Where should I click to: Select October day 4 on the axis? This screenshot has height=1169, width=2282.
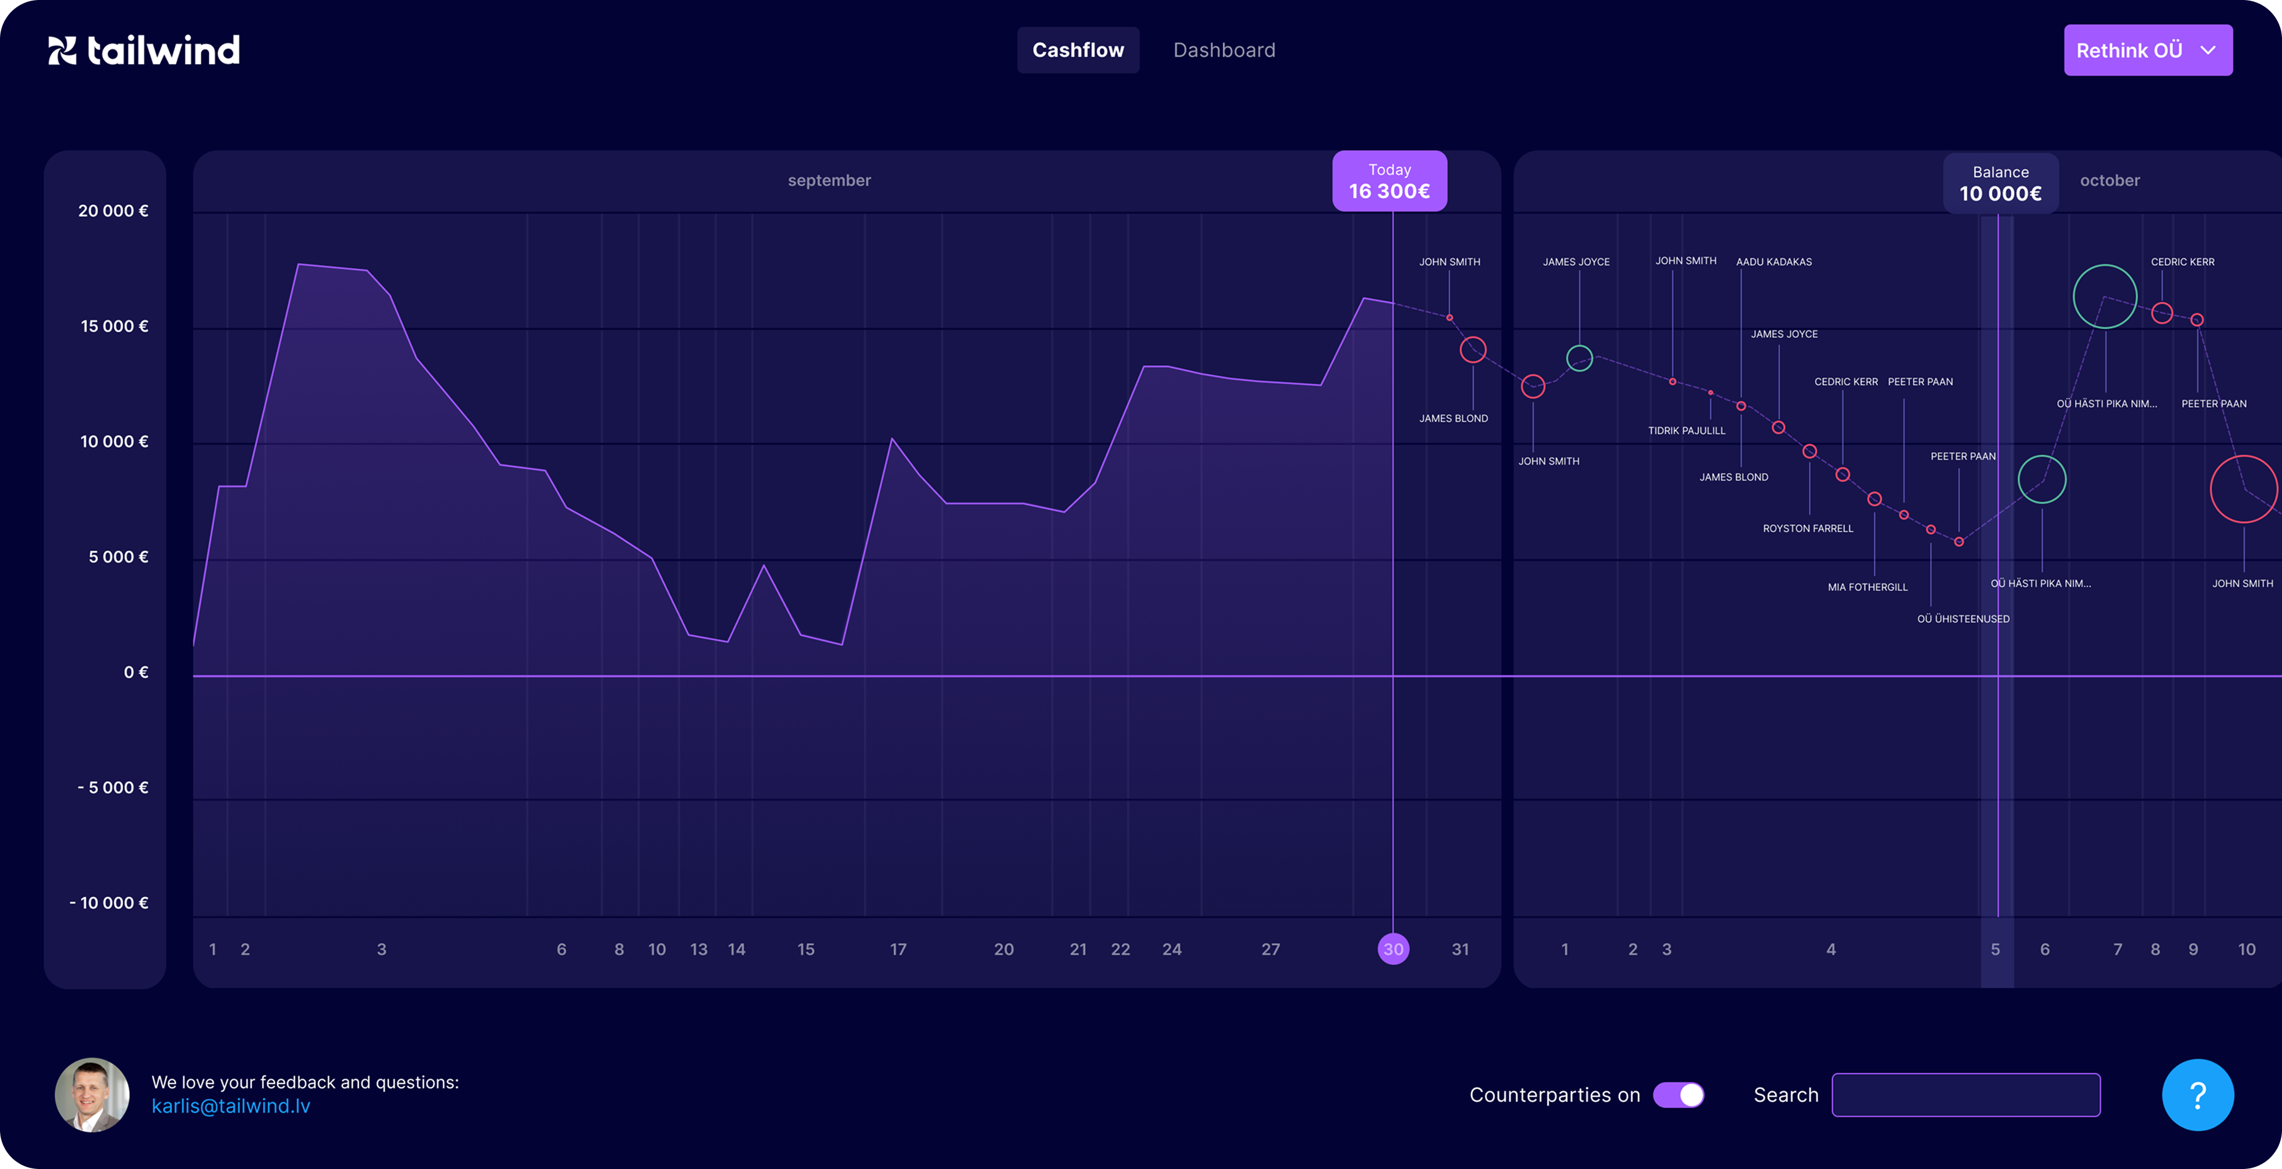[1831, 949]
